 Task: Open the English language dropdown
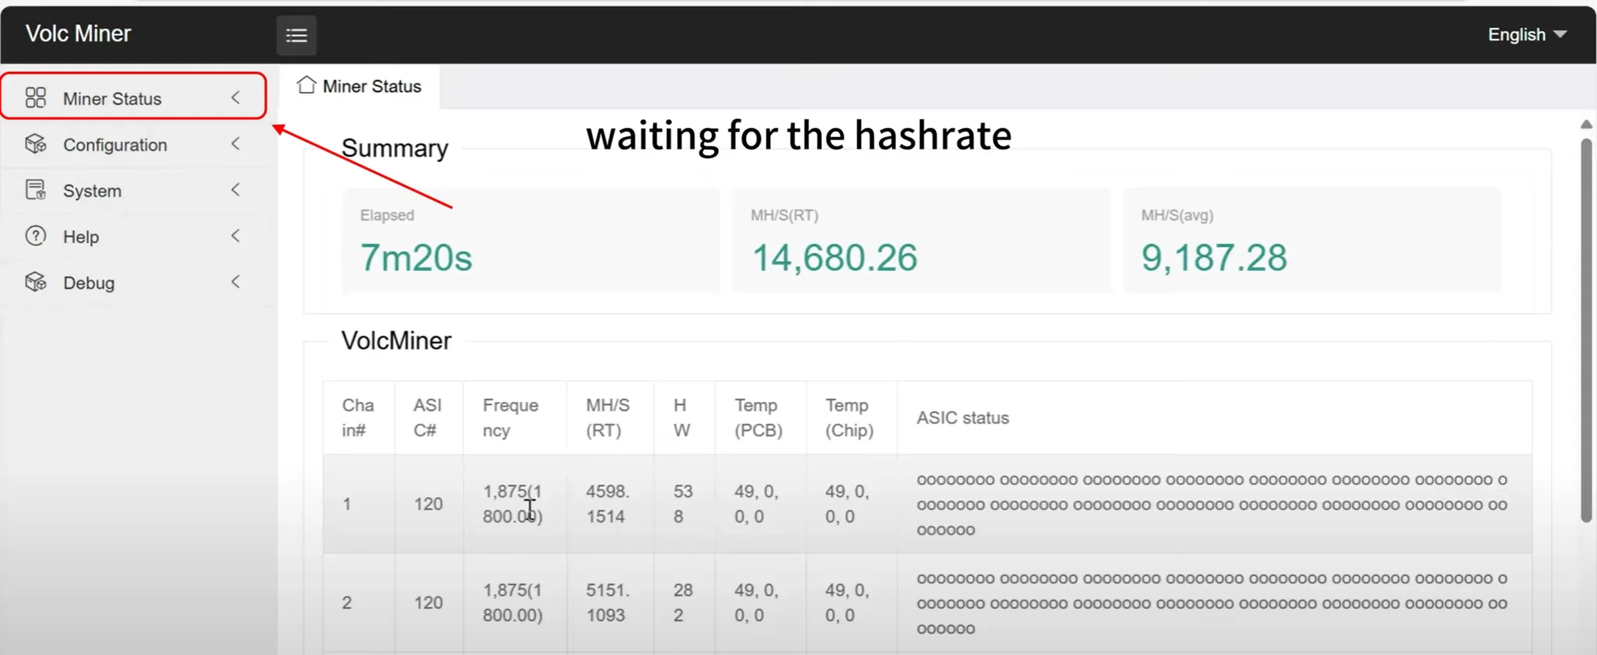click(x=1527, y=34)
